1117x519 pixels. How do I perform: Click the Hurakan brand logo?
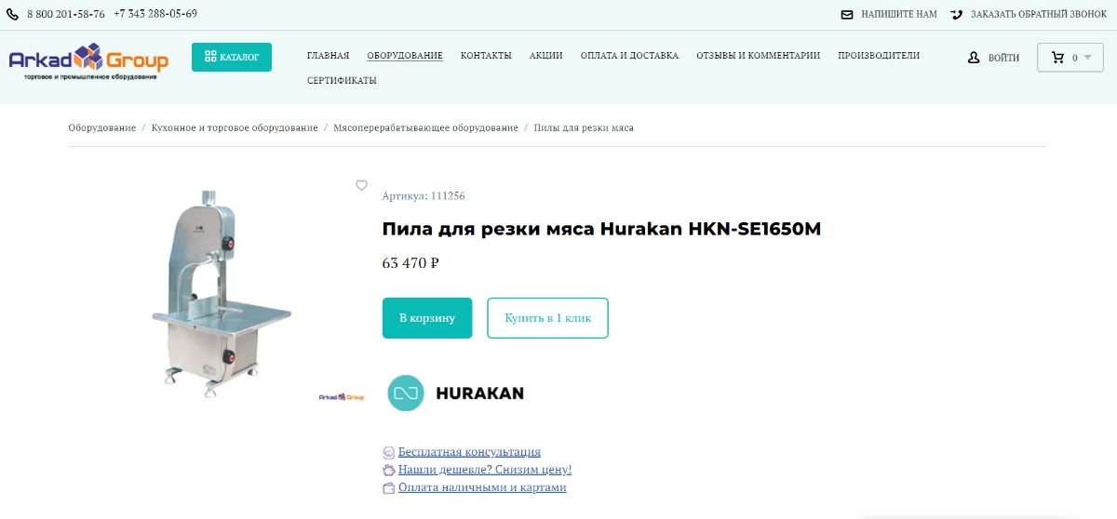[x=455, y=393]
